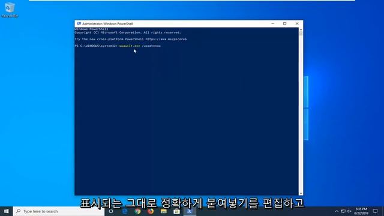Open Microsoft Store from taskbar
Image resolution: width=384 pixels, height=216 pixels.
(176, 211)
